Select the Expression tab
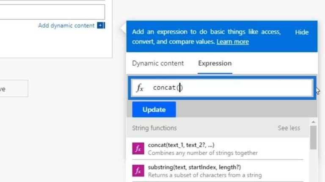Screen dimensions: 325x182 click(x=215, y=63)
